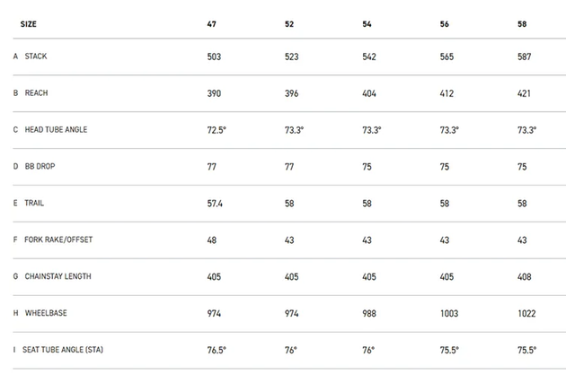Click the 72.5° head tube angle value
The image size is (566, 383).
[x=217, y=130]
